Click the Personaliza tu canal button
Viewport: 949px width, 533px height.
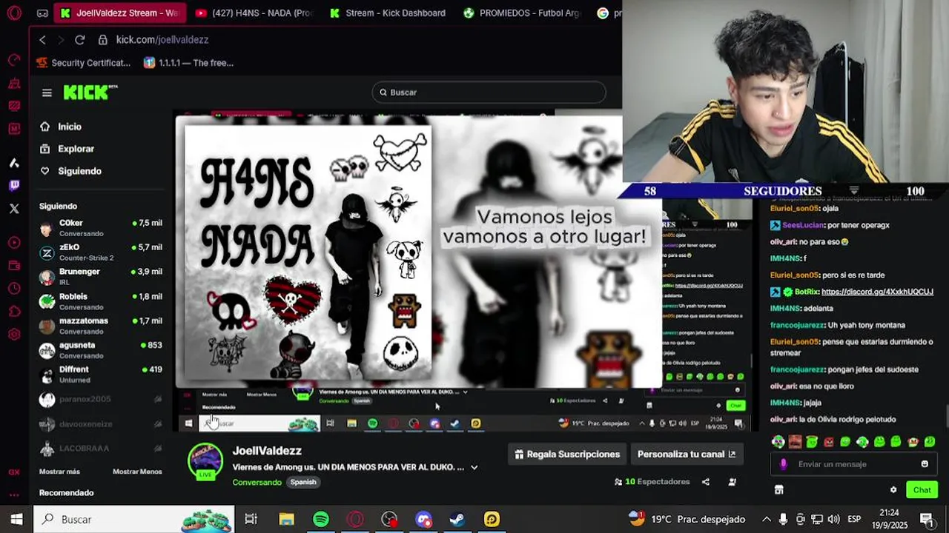(x=687, y=455)
